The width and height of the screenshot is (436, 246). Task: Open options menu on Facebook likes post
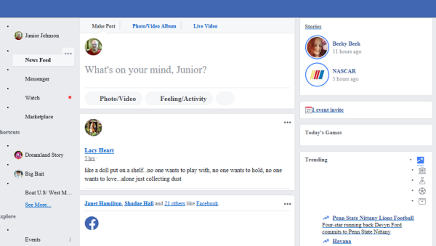point(287,204)
